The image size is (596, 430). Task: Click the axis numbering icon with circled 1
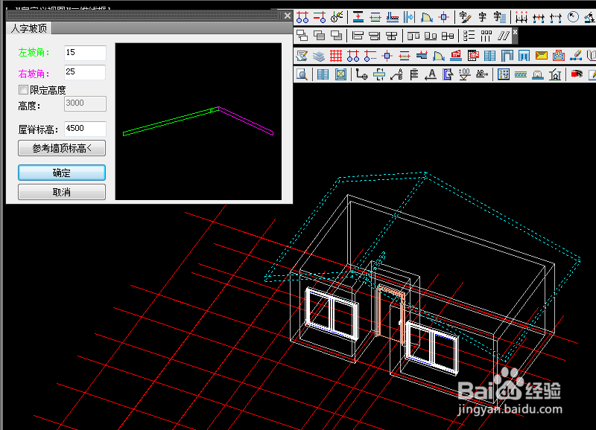[x=337, y=17]
